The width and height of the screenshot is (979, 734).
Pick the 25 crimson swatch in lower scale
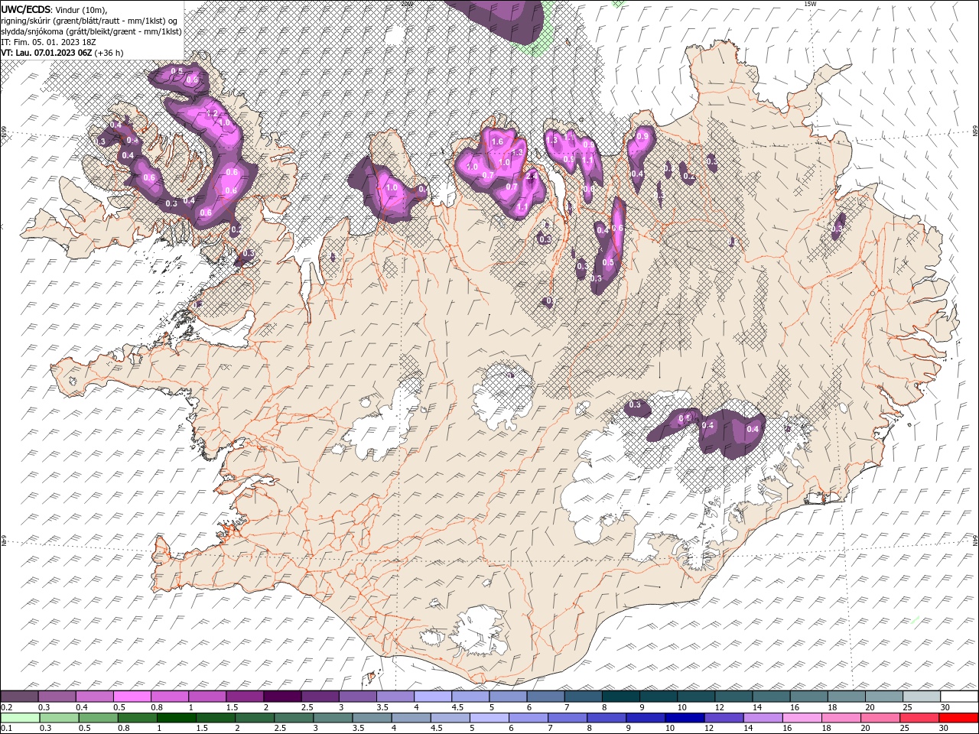click(918, 718)
